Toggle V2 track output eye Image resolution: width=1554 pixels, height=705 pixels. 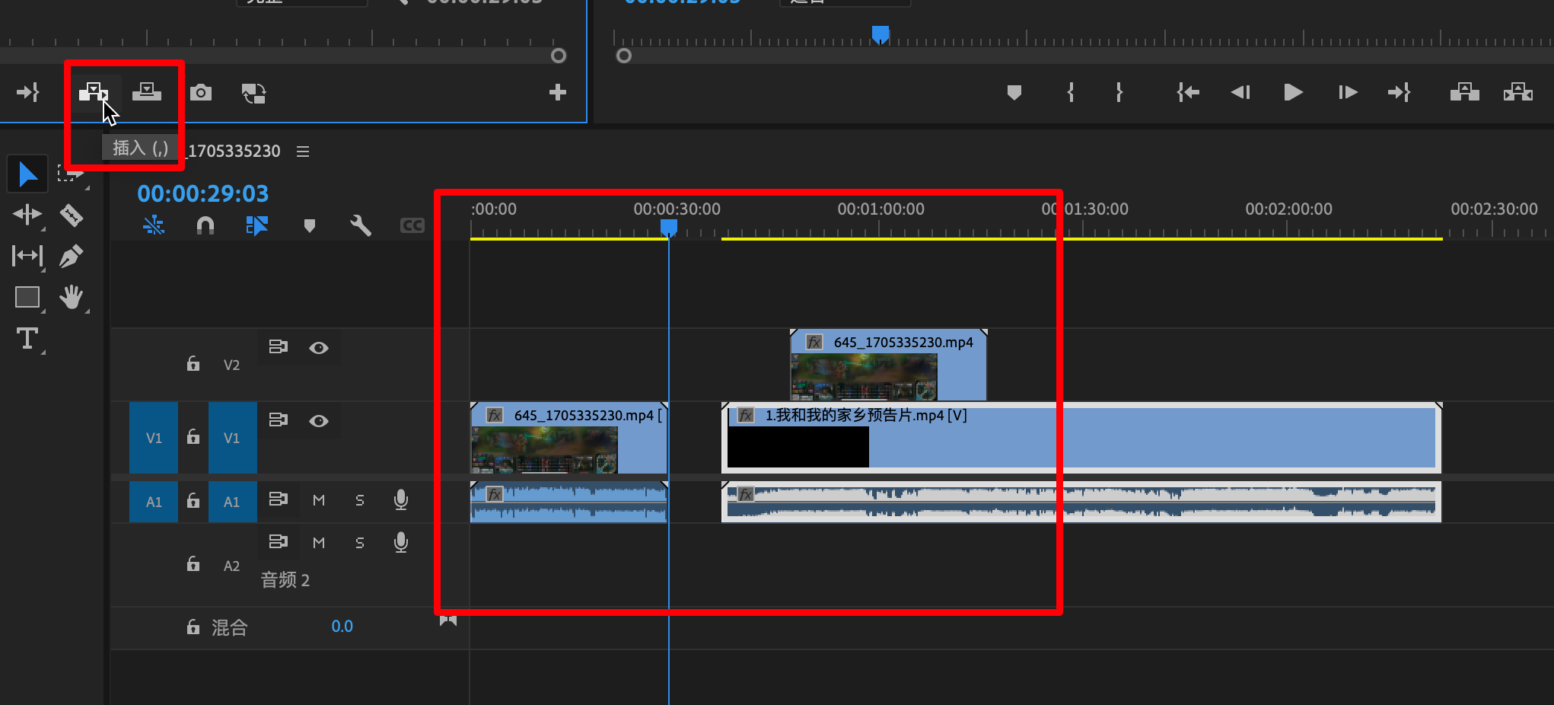[319, 348]
